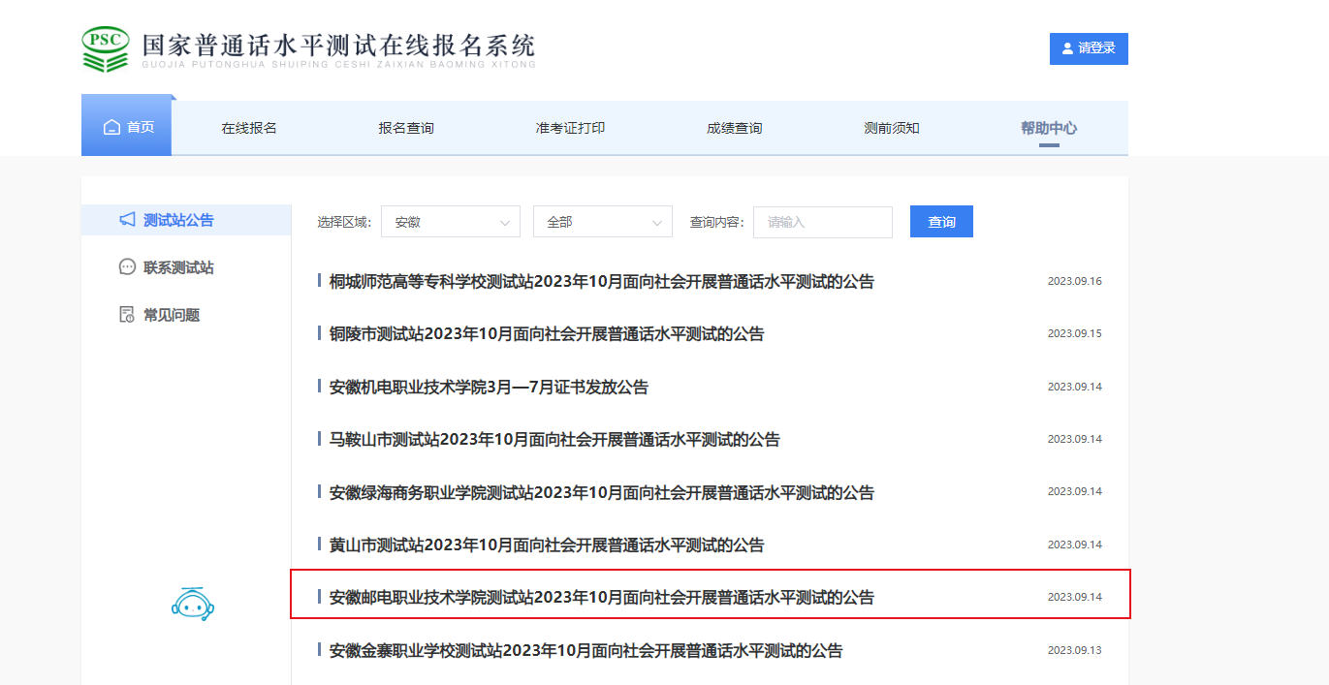Click the user icon in login button
1329x685 pixels.
click(x=1067, y=48)
